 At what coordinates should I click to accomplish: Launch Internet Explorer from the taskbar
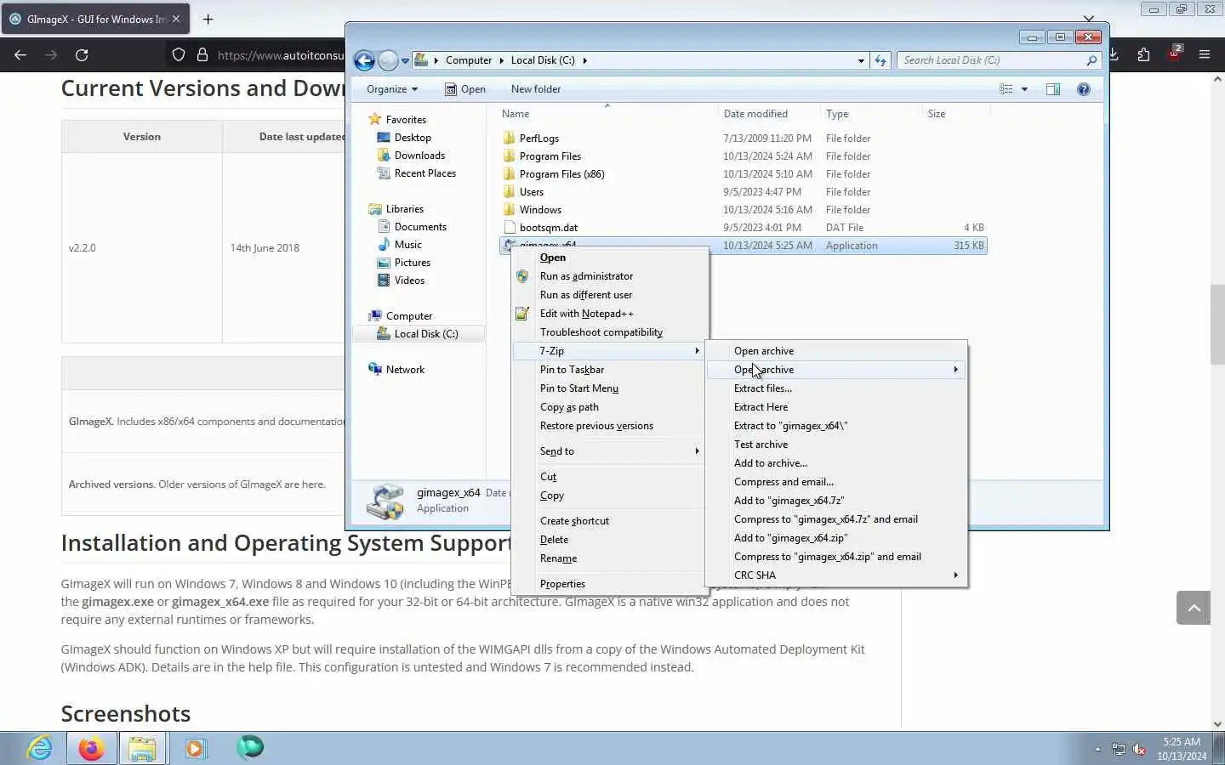coord(39,748)
